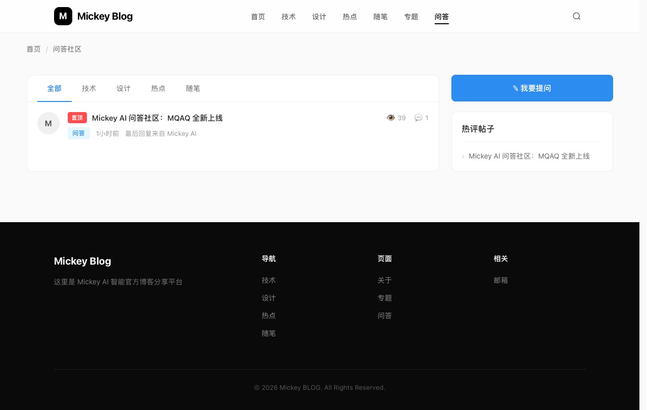Viewport: 647px width, 410px height.
Task: Open 随笔 in the top navigation
Action: (x=381, y=17)
